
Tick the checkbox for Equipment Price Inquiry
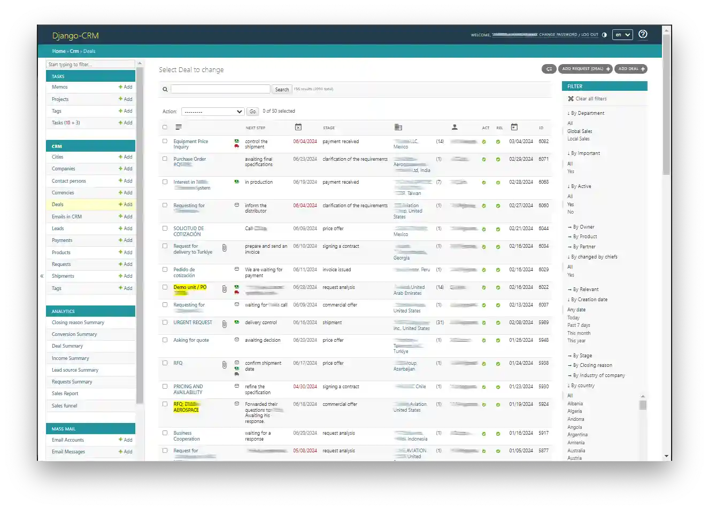pos(165,142)
